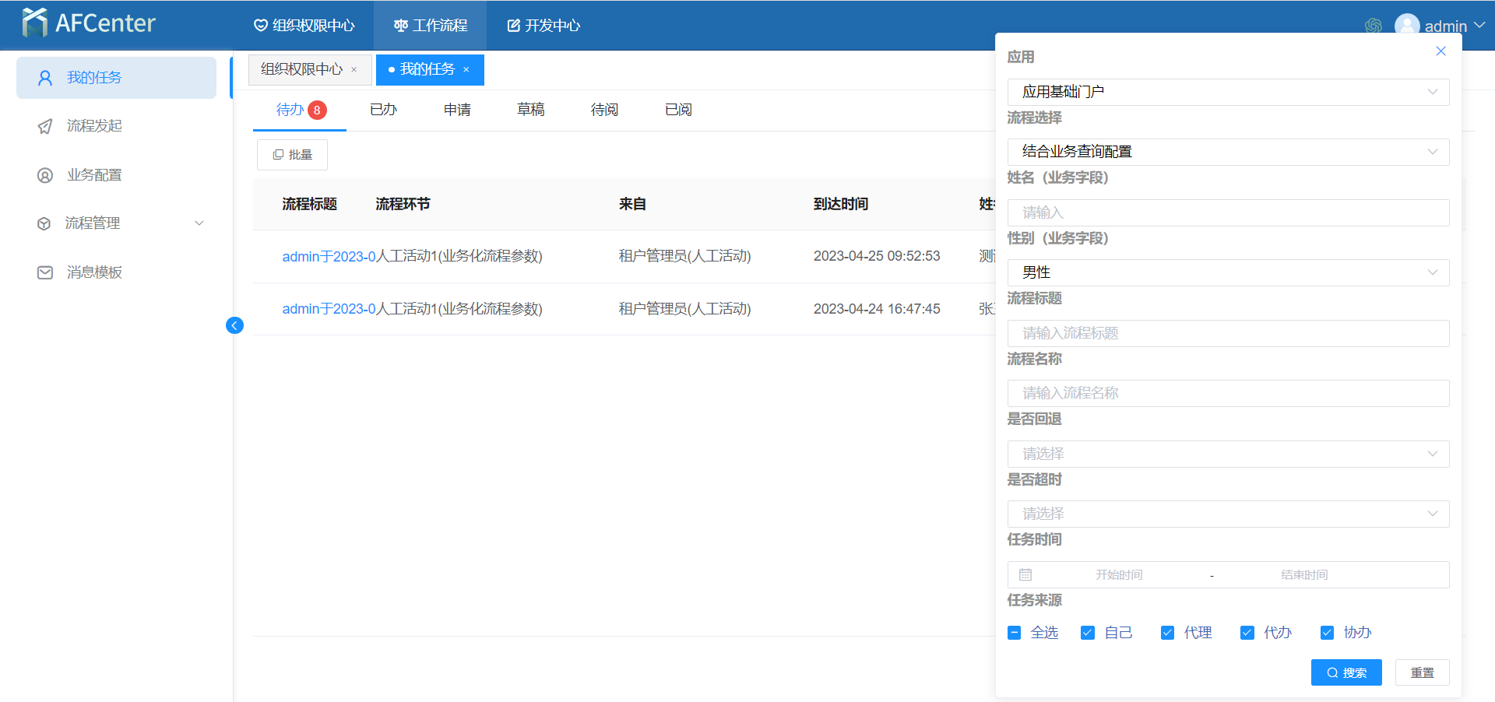Click the calendar icon in 任务时间 field
1495x702 pixels.
click(x=1025, y=575)
